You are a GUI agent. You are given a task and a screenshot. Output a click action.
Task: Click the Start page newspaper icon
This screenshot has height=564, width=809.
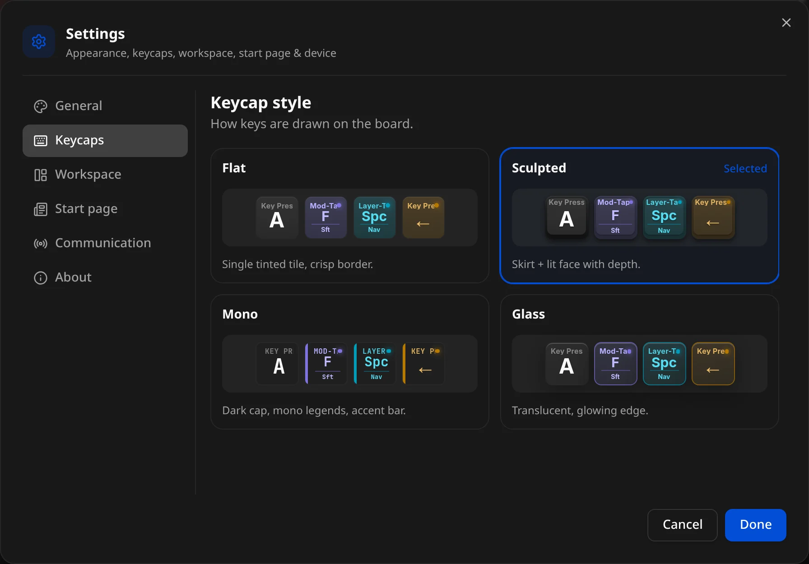pyautogui.click(x=41, y=209)
